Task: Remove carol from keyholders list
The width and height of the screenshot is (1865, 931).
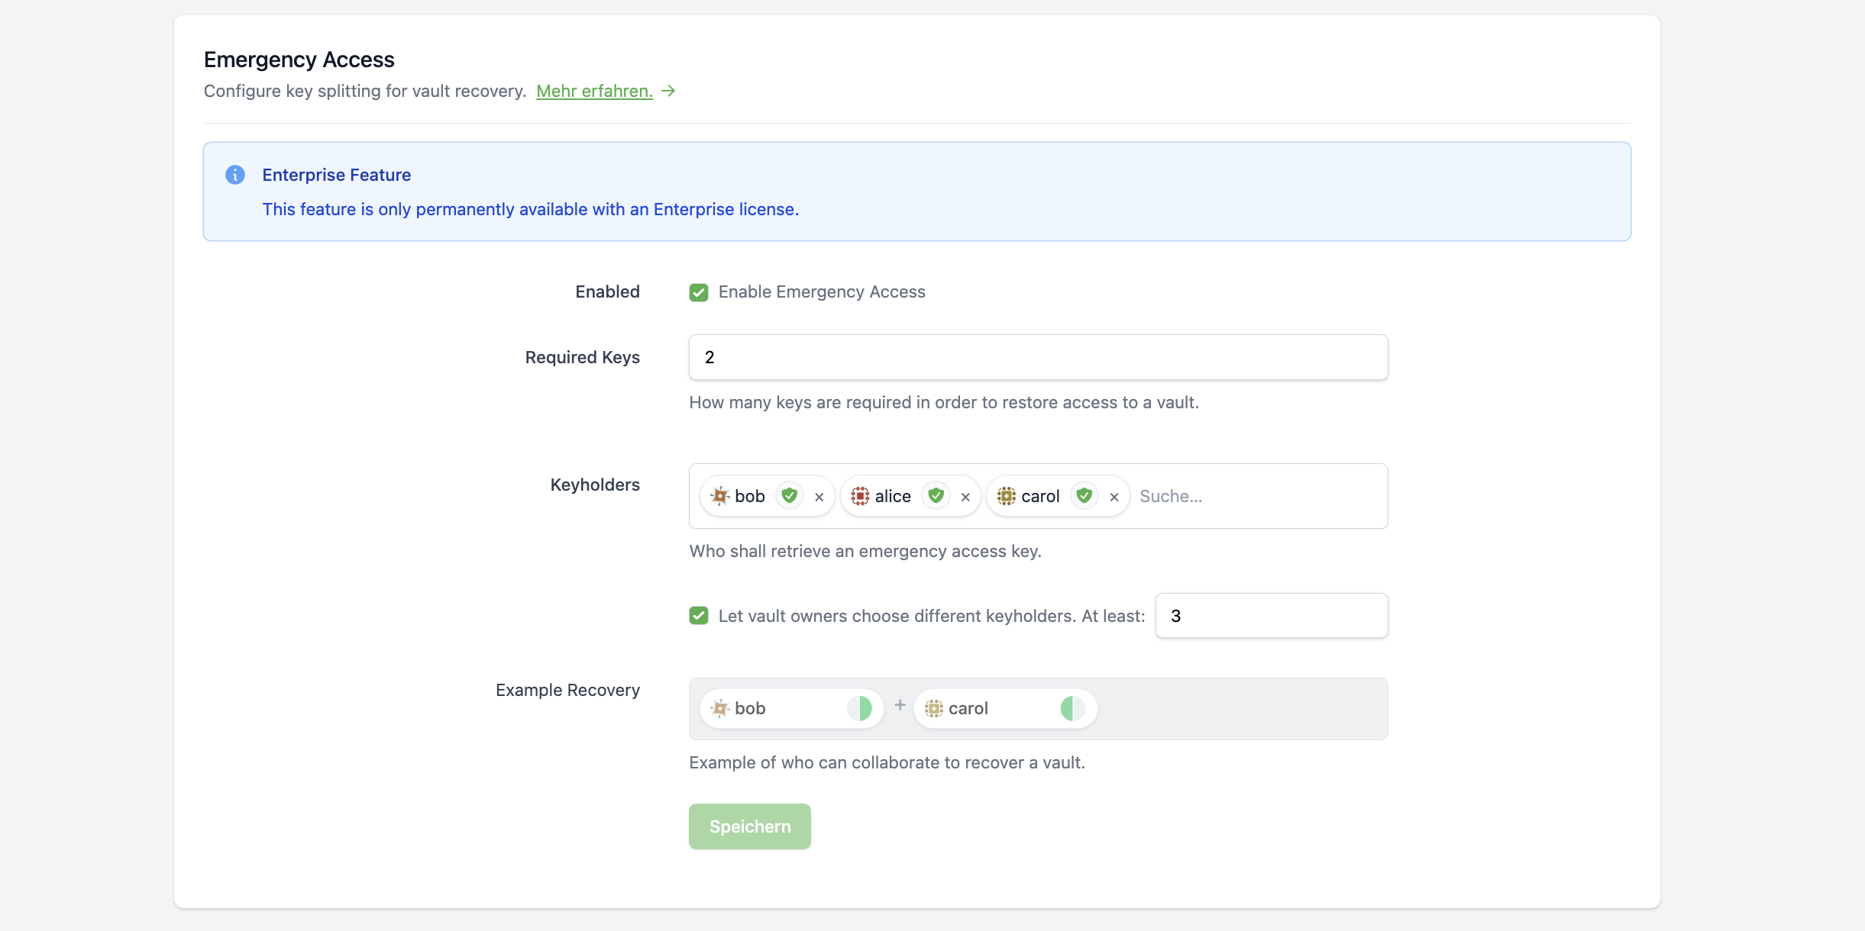Action: click(x=1114, y=497)
